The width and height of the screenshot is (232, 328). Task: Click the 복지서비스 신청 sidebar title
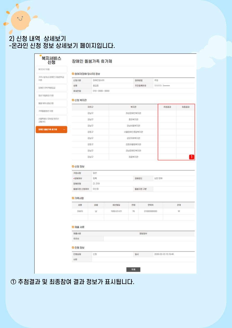[51, 60]
